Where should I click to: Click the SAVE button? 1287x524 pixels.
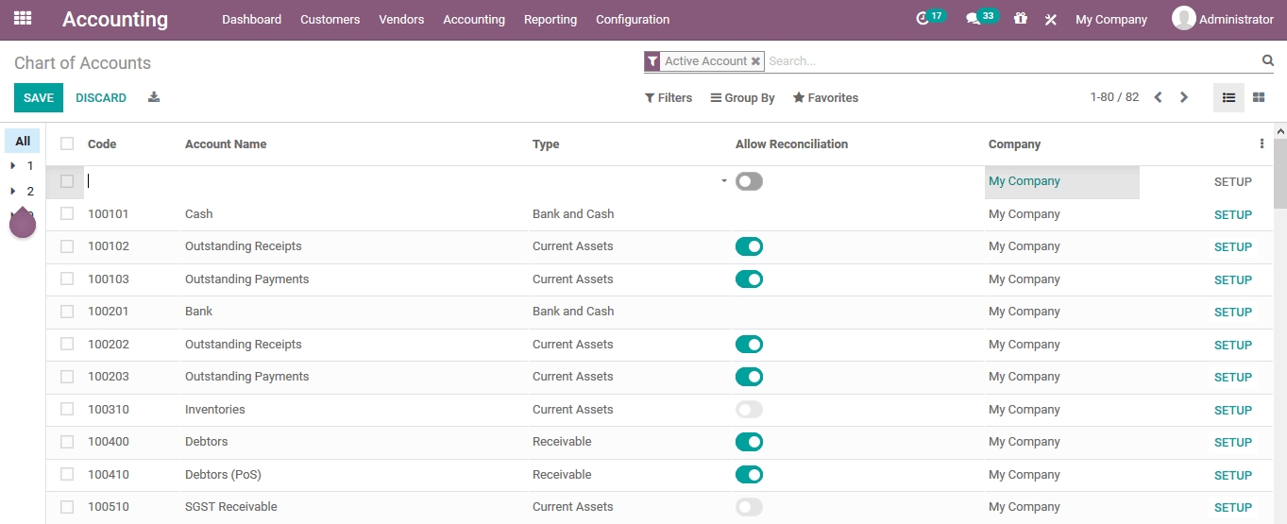[x=39, y=98]
